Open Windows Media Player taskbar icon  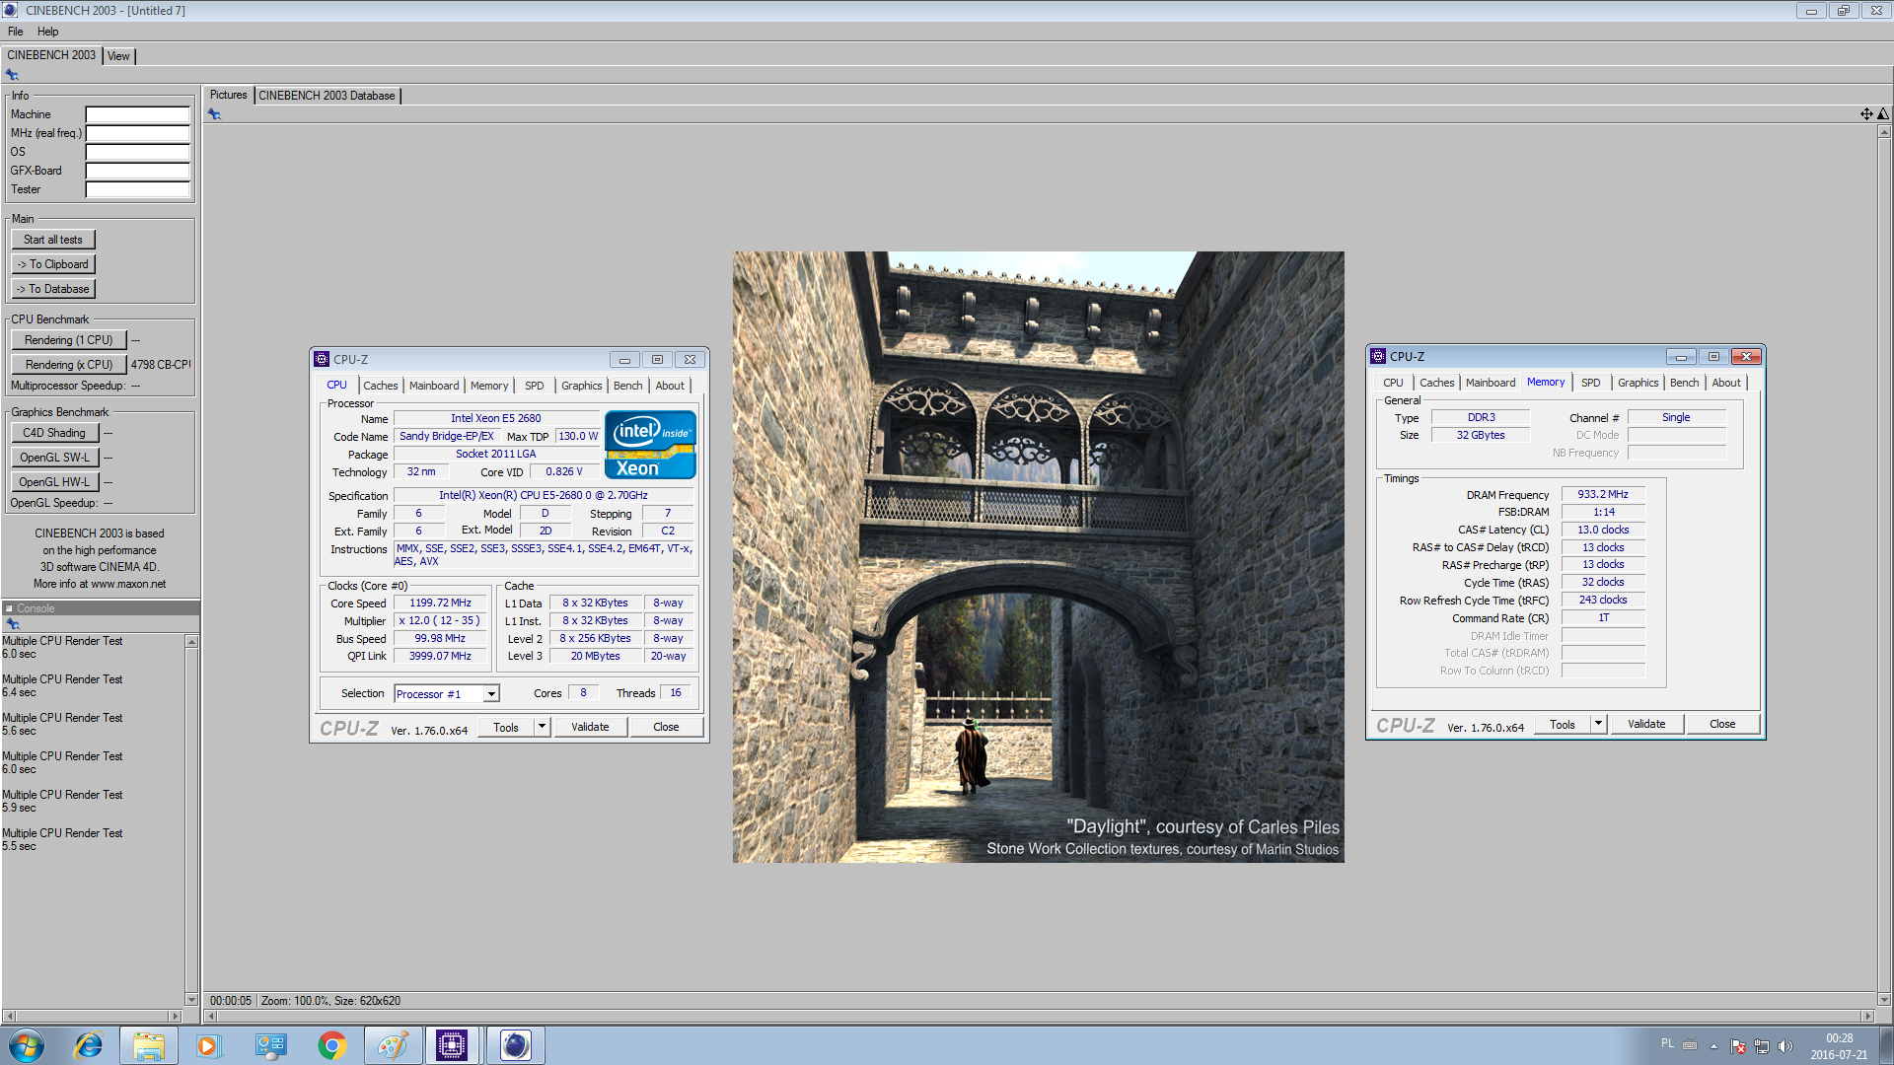pos(207,1045)
